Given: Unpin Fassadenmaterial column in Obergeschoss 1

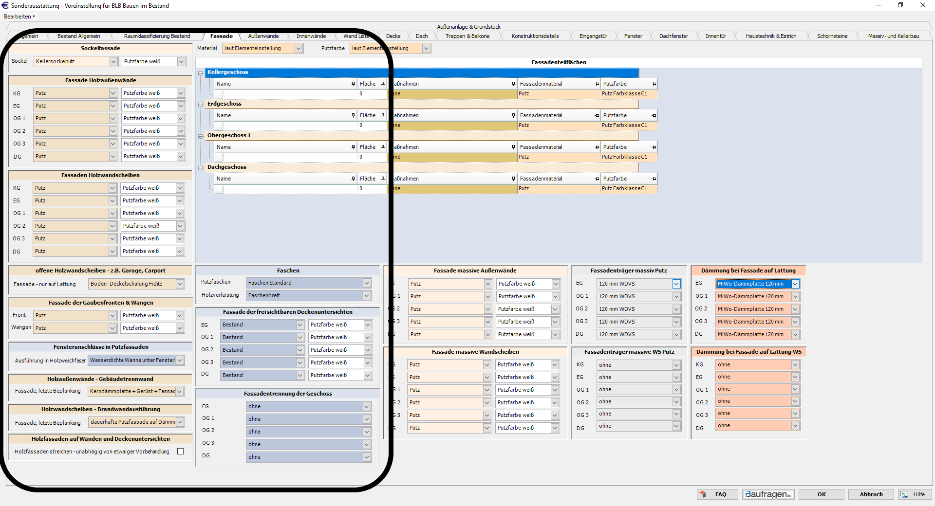Looking at the screenshot, I should click(597, 147).
